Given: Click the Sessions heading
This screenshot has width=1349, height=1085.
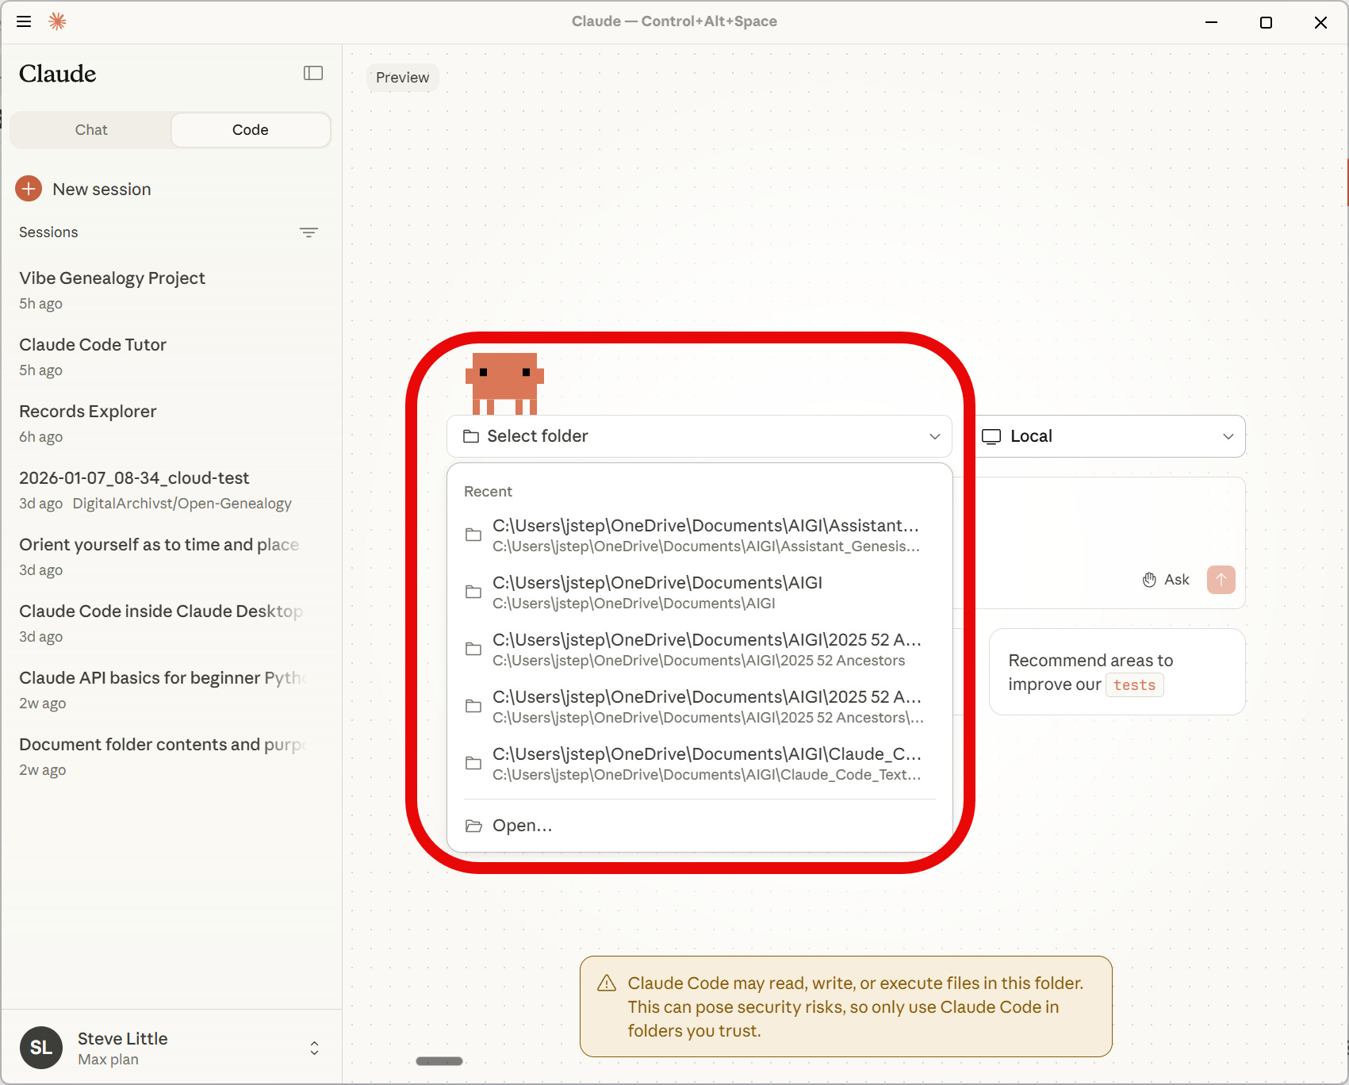Looking at the screenshot, I should click(x=48, y=232).
